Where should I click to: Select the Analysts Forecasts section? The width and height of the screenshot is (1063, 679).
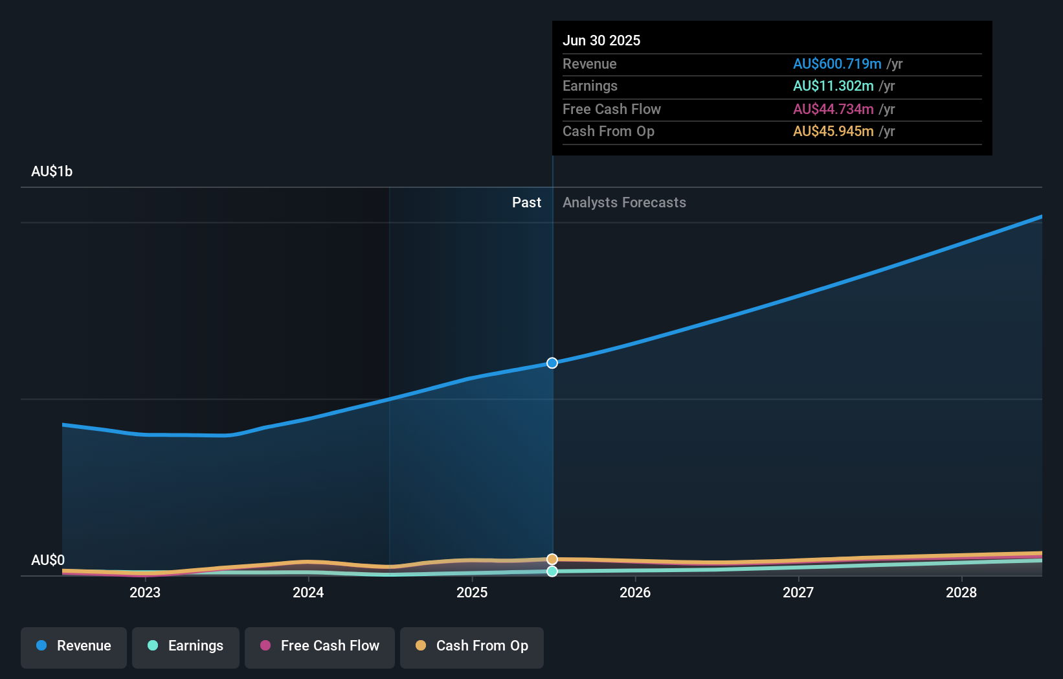pos(623,202)
